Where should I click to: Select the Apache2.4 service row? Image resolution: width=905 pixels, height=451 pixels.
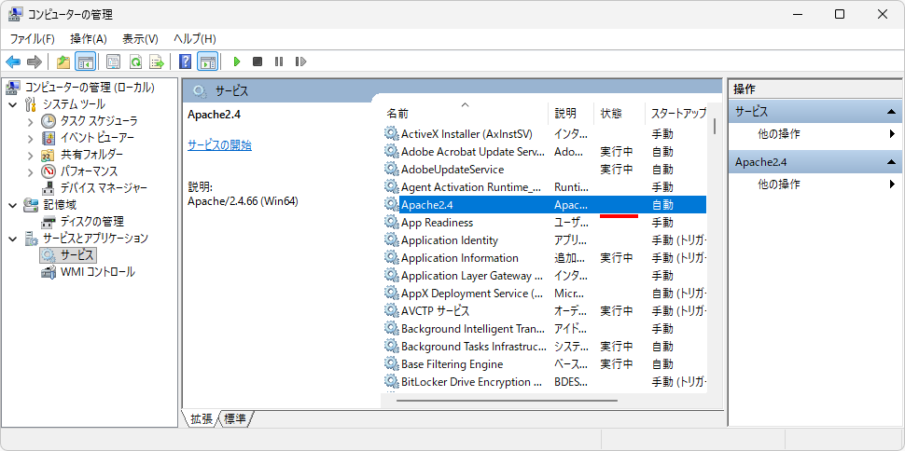pyautogui.click(x=544, y=205)
